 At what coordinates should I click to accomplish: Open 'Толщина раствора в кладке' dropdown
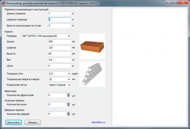coord(59,79)
